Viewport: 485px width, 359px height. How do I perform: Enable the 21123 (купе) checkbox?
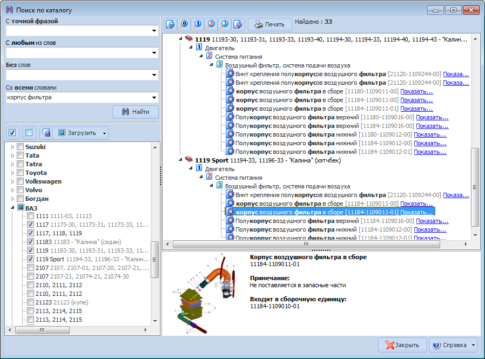[x=31, y=302]
